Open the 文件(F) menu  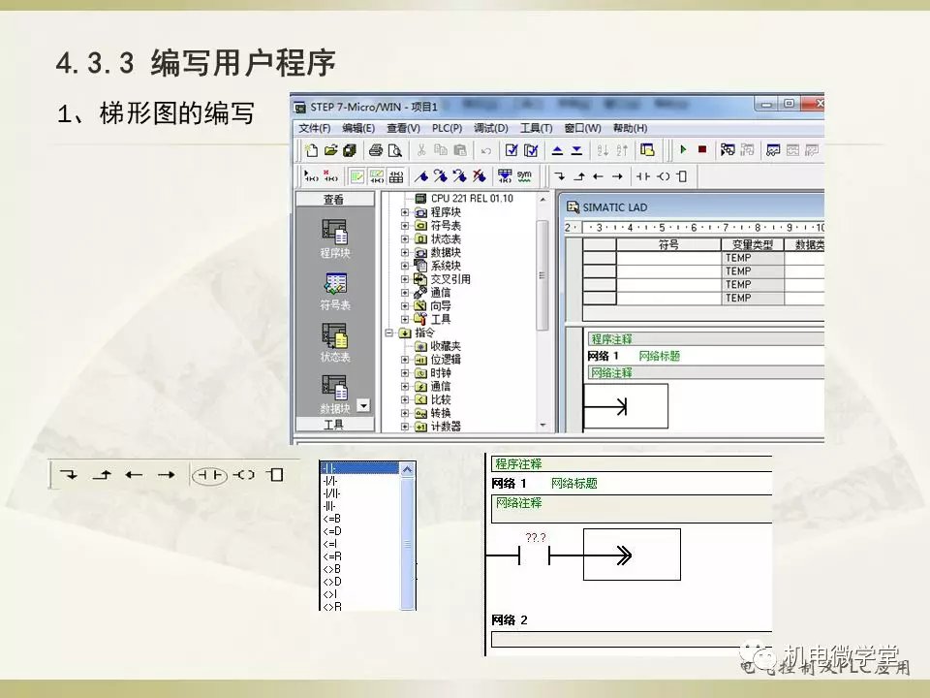314,128
